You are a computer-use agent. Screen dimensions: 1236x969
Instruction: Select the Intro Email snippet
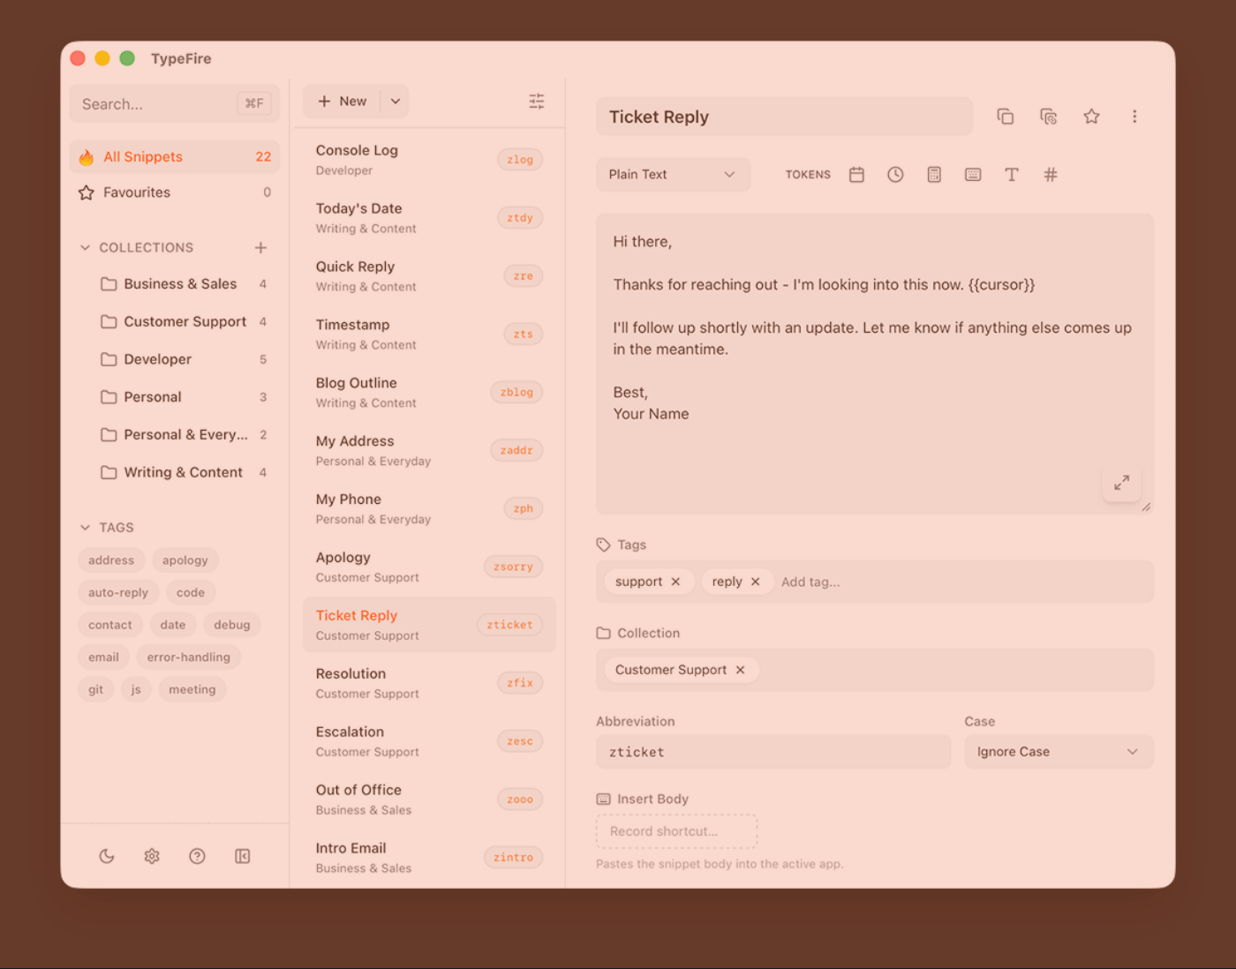coord(429,858)
